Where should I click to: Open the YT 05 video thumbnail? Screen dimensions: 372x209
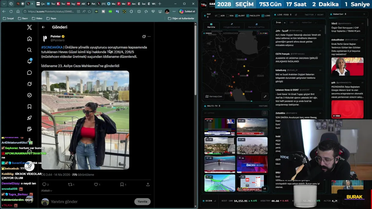220,164
